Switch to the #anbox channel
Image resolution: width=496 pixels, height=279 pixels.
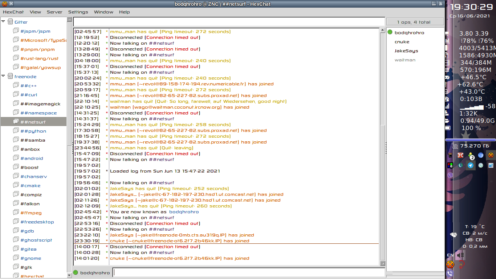(x=30, y=149)
